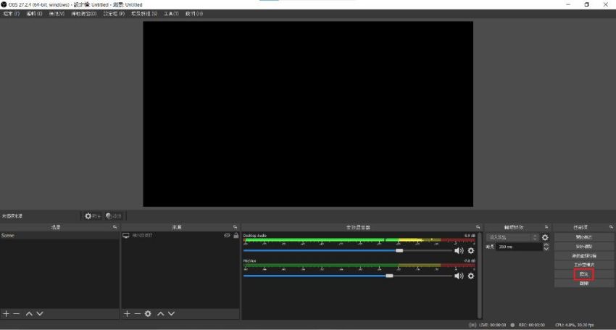Mute the Desktop Audio speaker
The width and height of the screenshot is (616, 330).
point(458,250)
